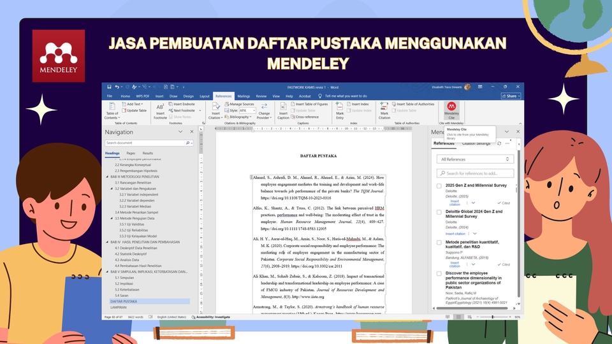
Task: Open the Home ribbon tab
Action: 126,96
